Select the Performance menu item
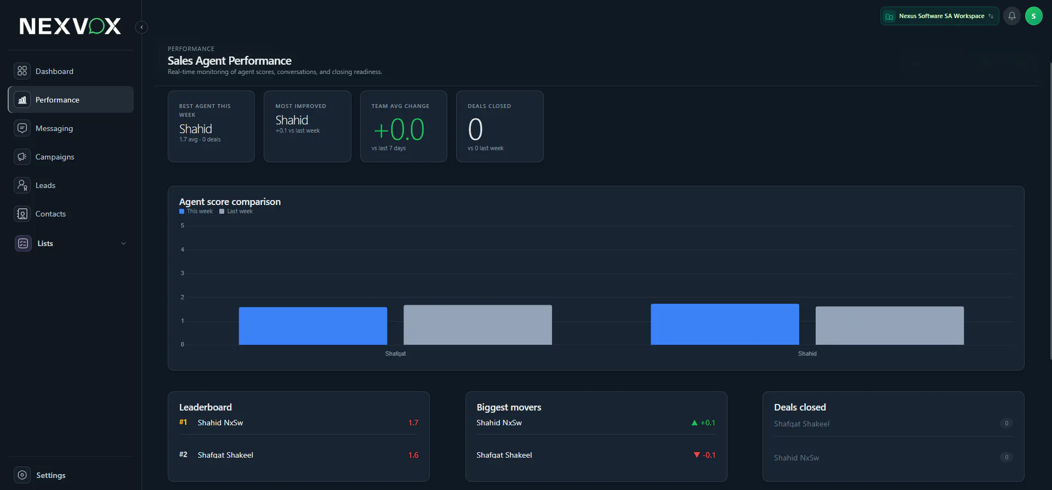This screenshot has height=490, width=1052. click(x=71, y=100)
